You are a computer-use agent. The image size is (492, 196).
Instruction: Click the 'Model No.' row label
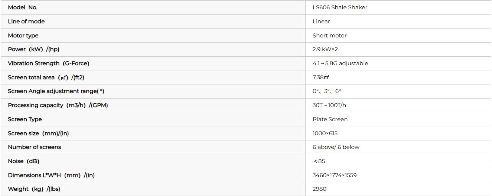[x=23, y=7]
